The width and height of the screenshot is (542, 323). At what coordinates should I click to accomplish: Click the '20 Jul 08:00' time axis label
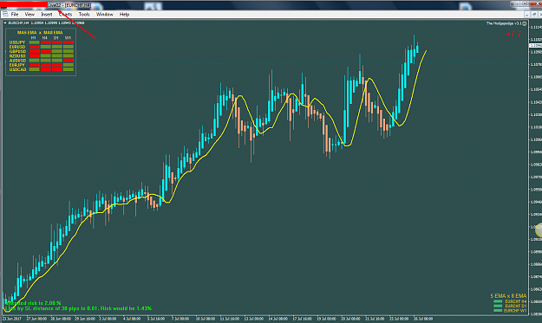click(350, 319)
